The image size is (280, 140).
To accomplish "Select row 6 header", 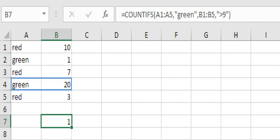I will [5, 109].
